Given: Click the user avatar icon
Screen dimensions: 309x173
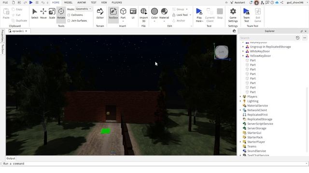Looking at the screenshot, I should [x=256, y=2].
